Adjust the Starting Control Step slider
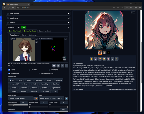Viewport: 144px width, 114px height. (38, 107)
